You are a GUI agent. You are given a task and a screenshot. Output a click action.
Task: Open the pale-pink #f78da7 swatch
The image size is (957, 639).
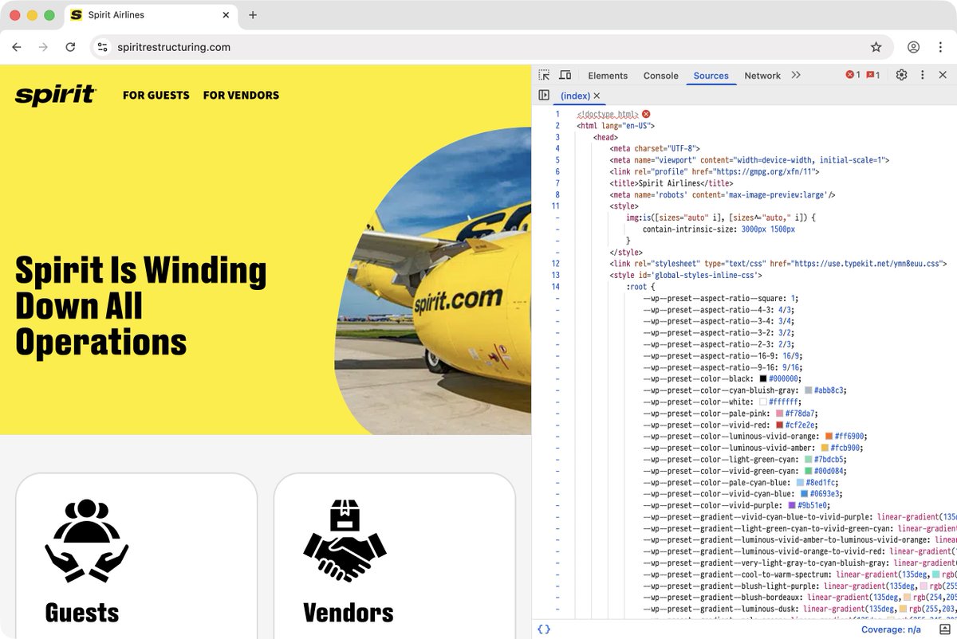click(x=779, y=414)
